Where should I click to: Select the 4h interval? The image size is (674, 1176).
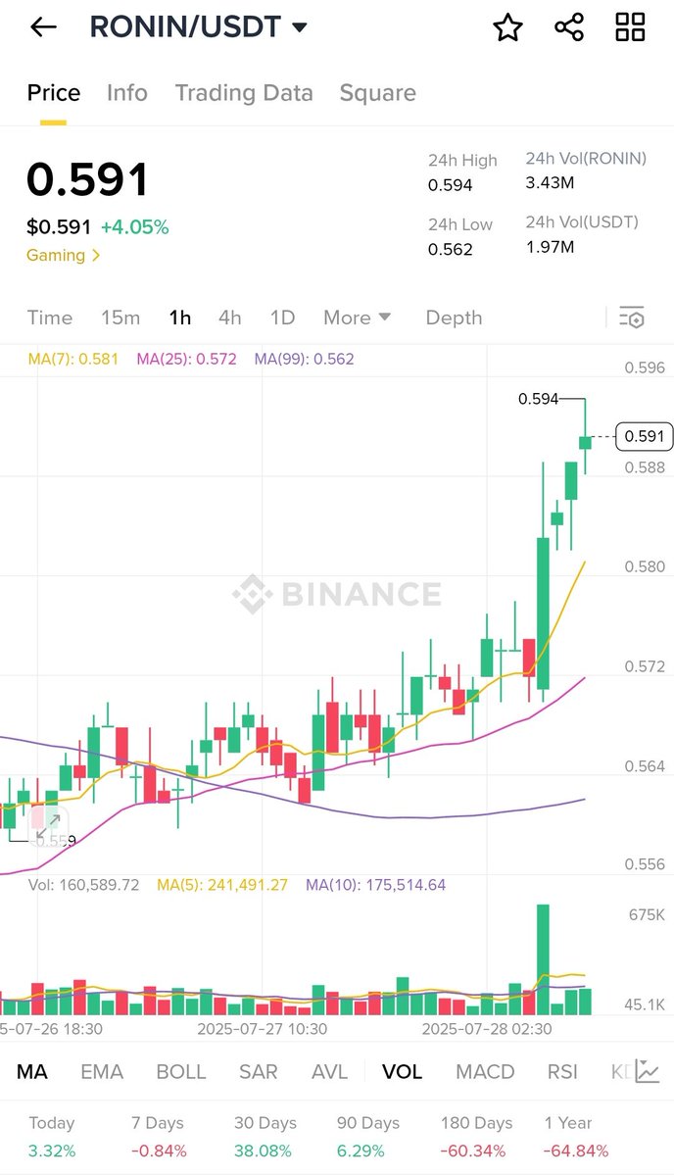coord(230,318)
